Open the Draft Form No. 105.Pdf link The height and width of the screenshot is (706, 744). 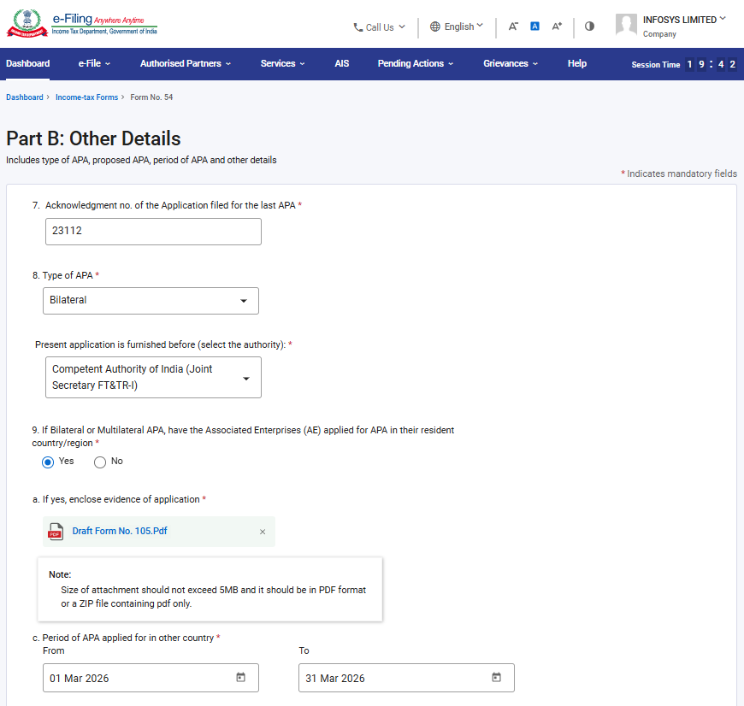click(120, 531)
